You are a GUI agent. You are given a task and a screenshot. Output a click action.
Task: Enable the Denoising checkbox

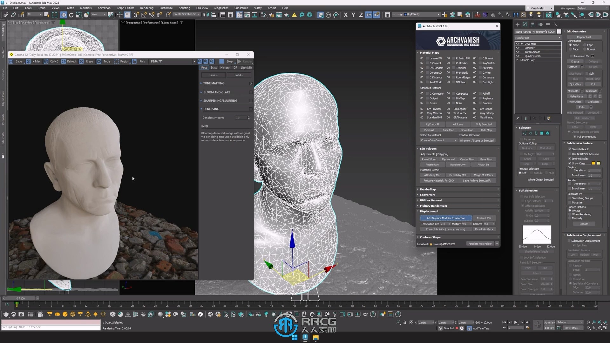pos(251,109)
